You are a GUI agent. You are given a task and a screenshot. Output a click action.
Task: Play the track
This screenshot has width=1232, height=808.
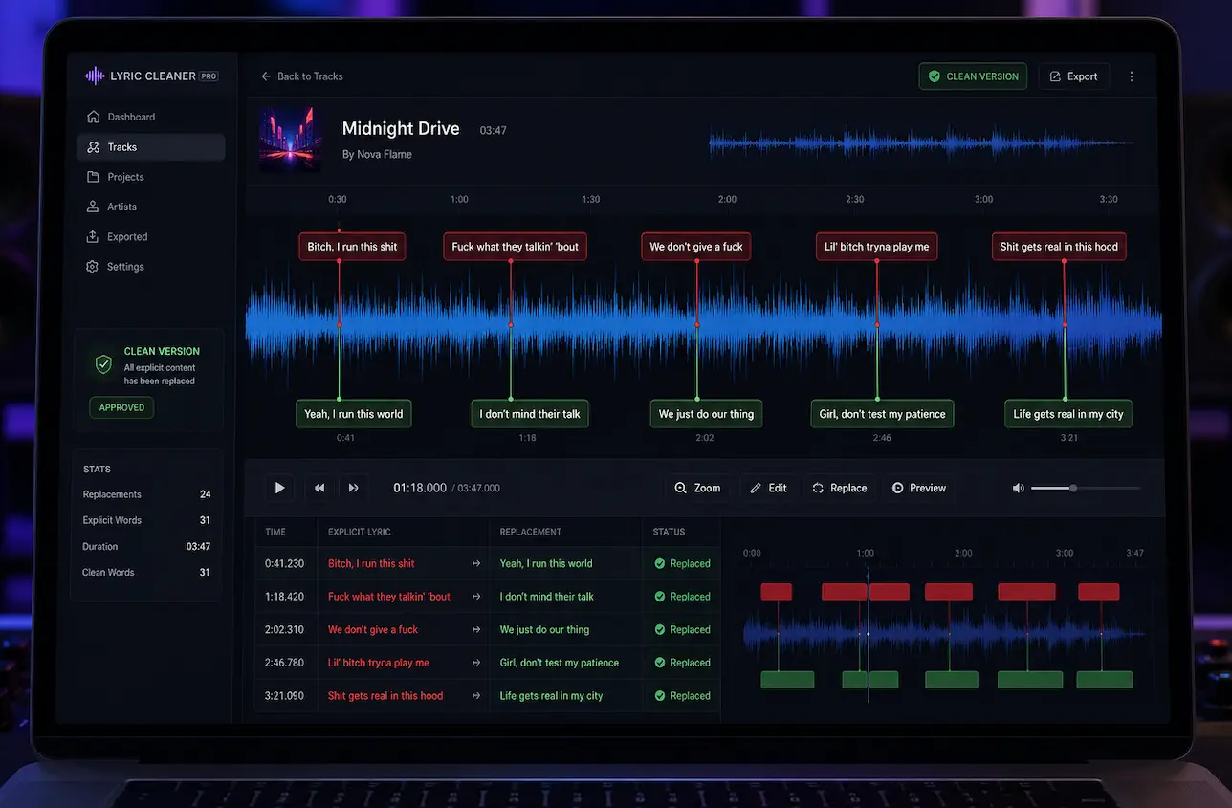pos(280,488)
